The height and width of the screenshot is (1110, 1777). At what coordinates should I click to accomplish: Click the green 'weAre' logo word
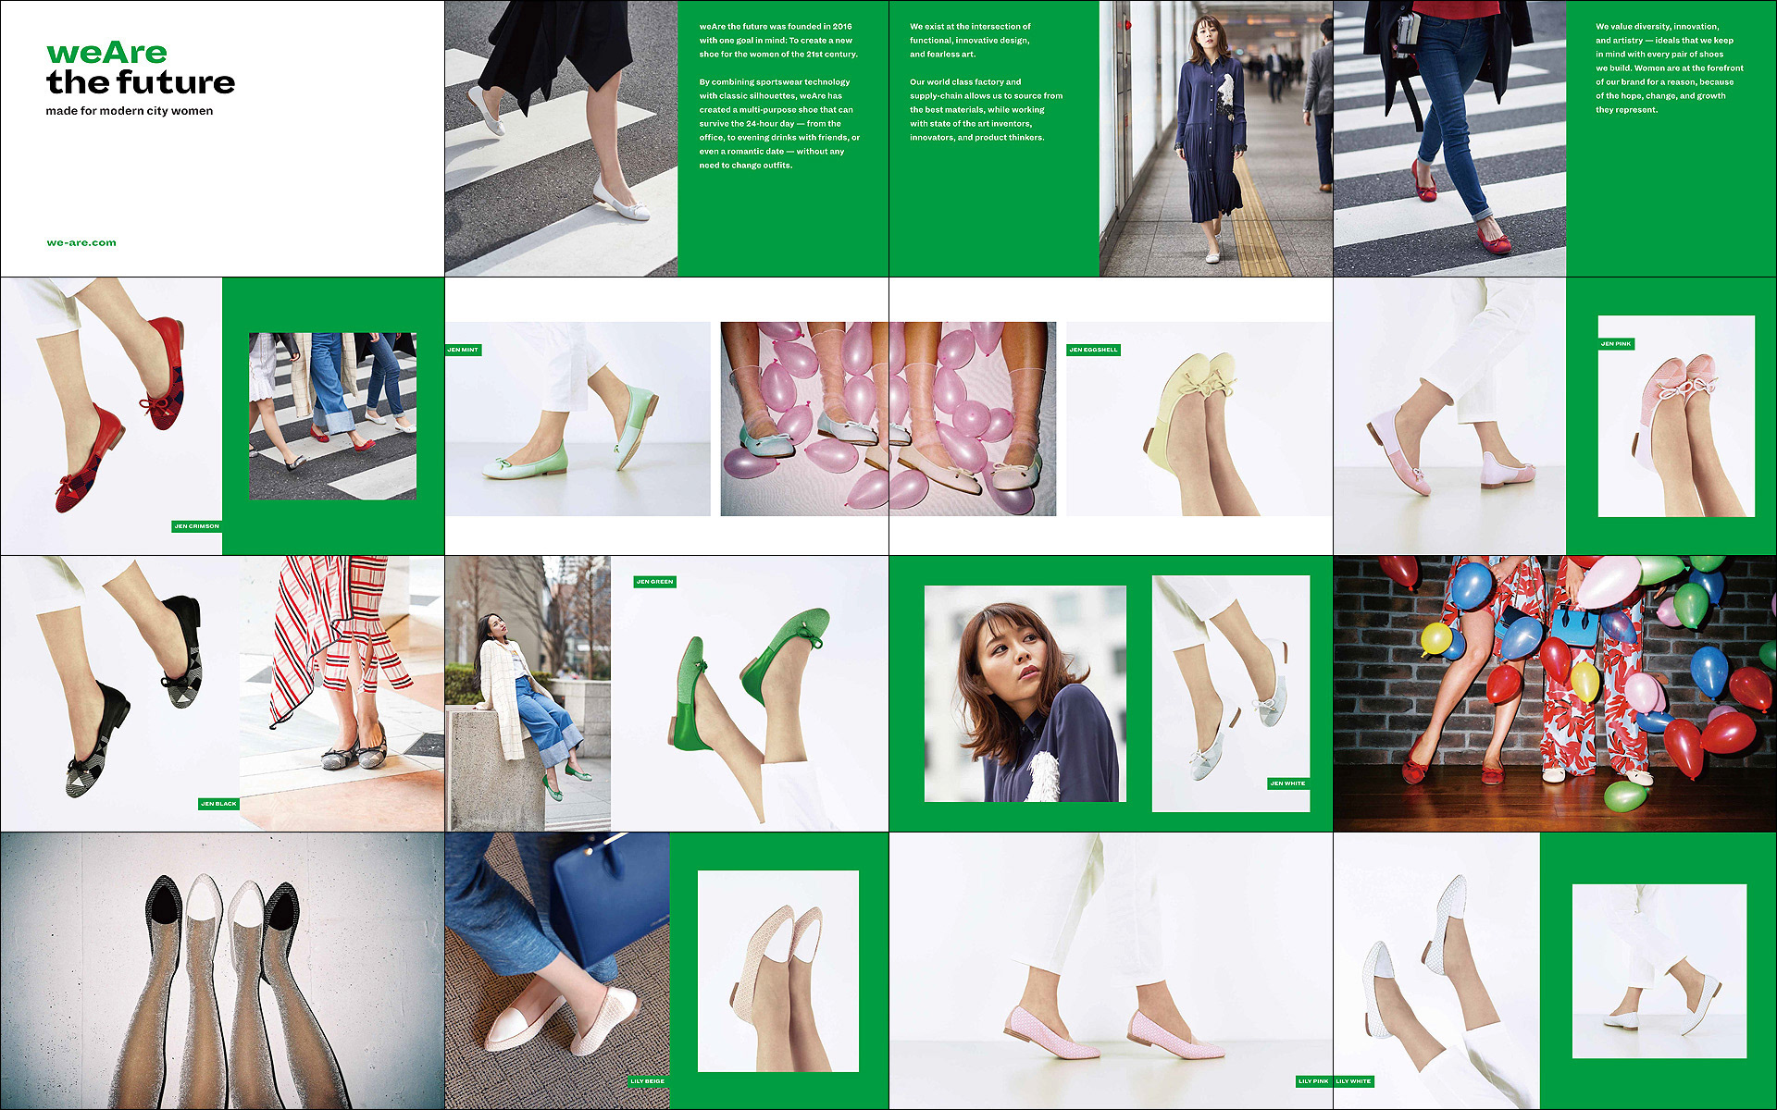[x=106, y=53]
